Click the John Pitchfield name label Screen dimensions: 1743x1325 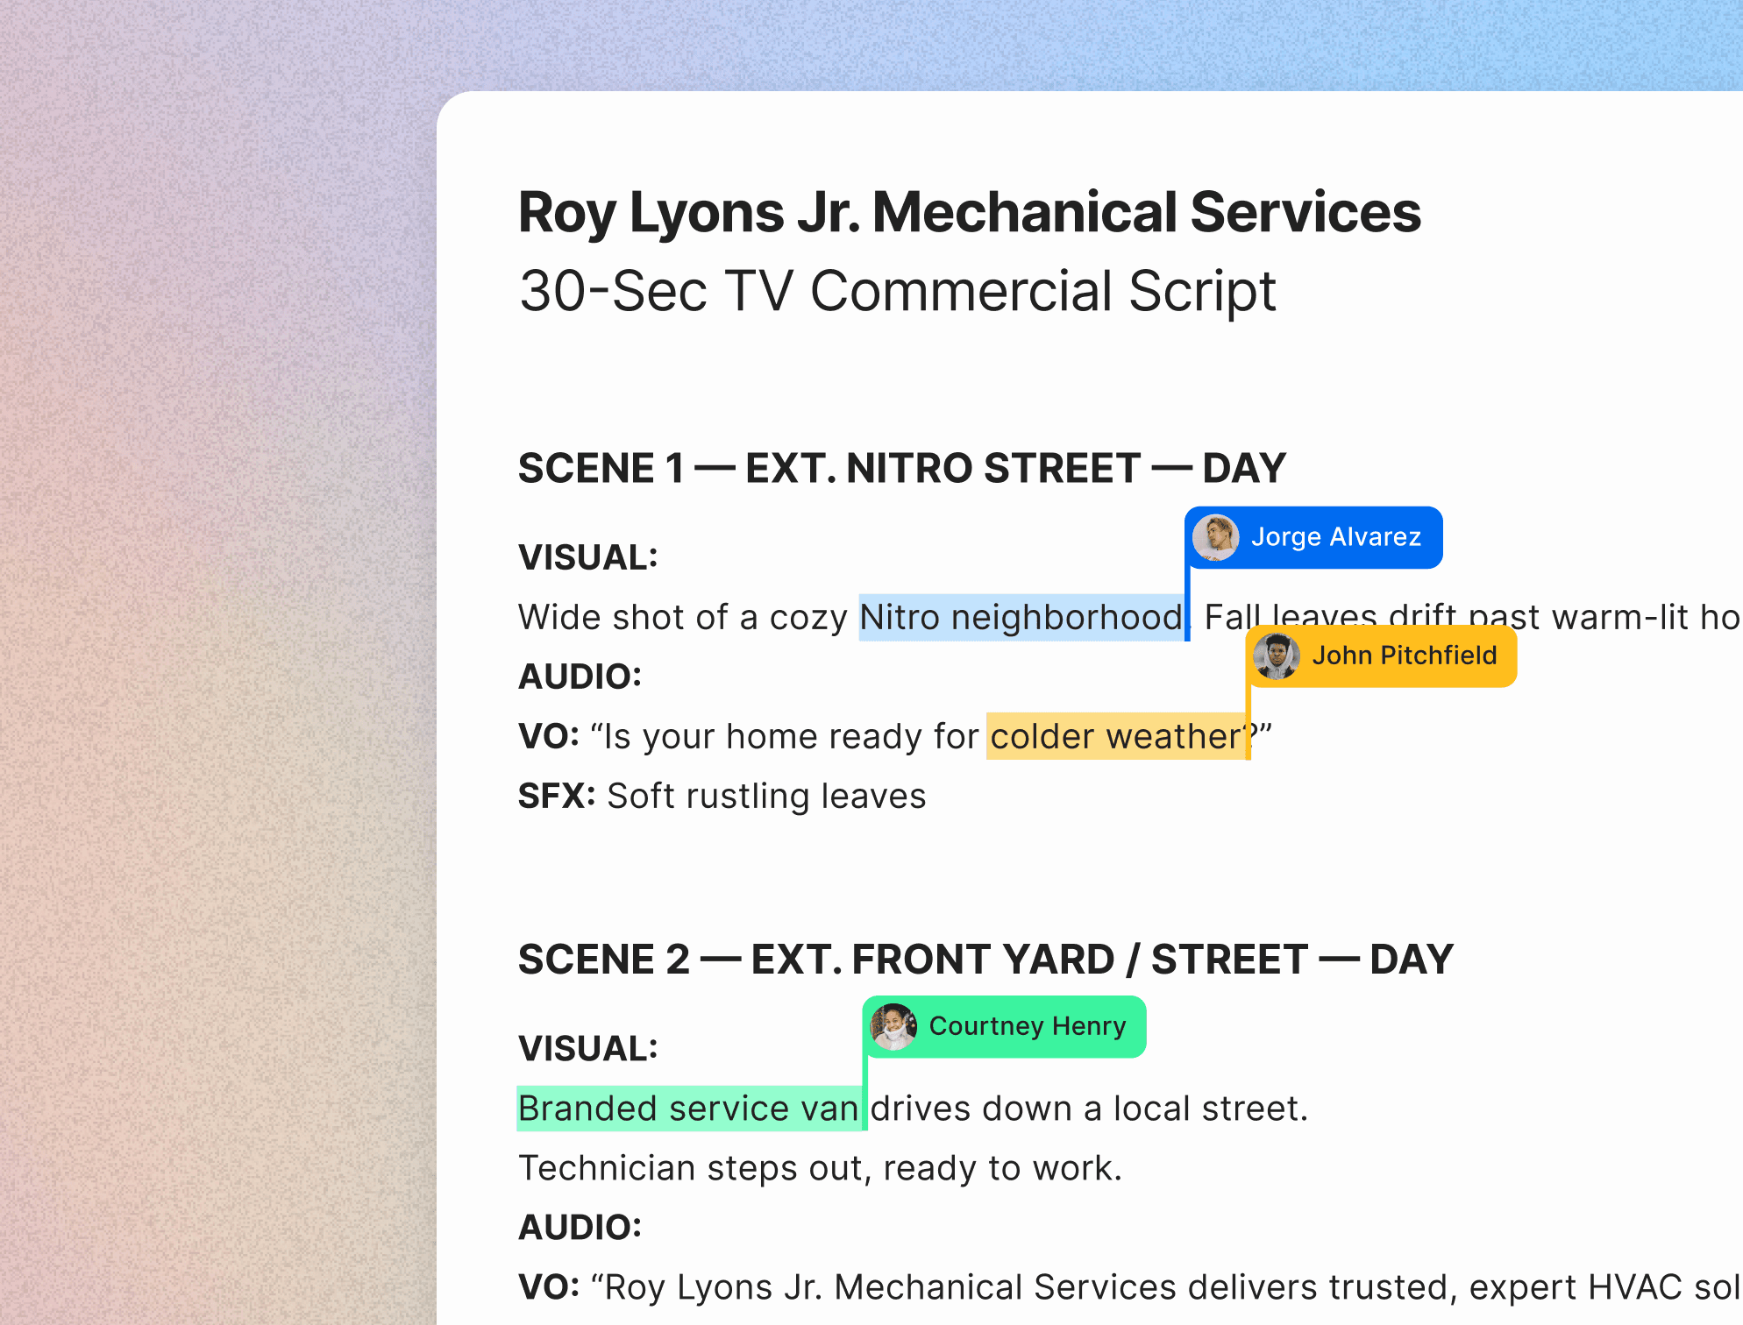point(1404,655)
